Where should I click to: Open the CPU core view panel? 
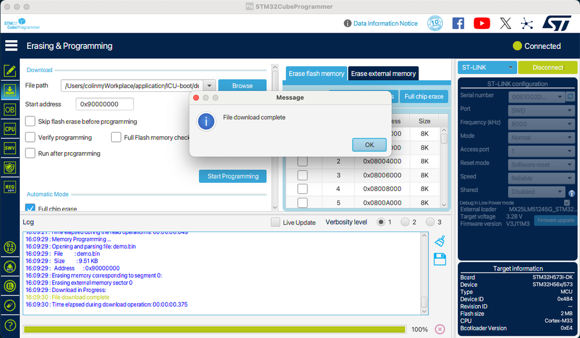click(10, 127)
